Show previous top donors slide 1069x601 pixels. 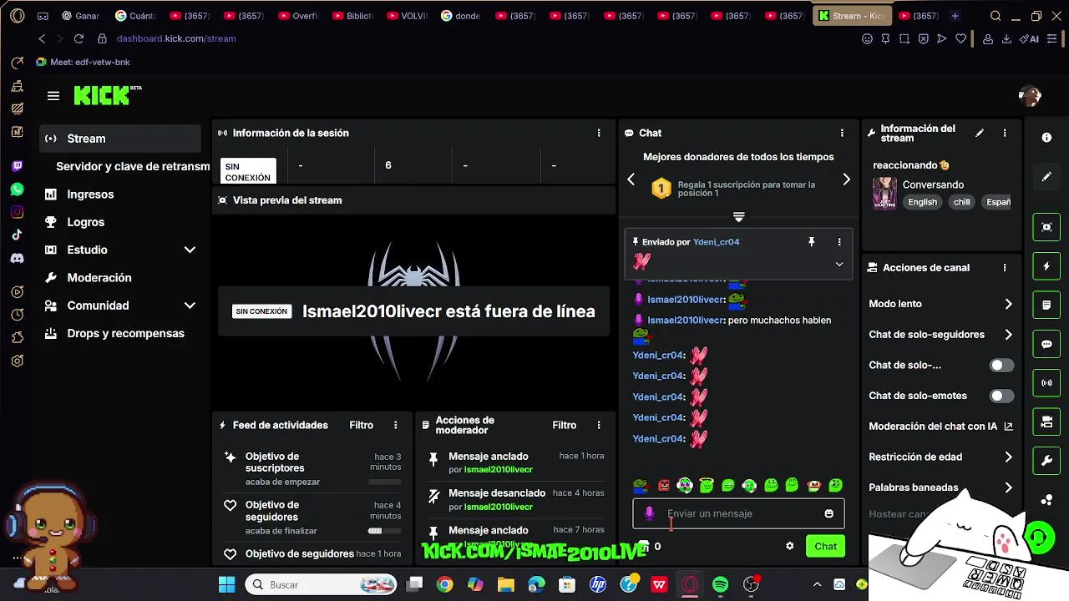tap(631, 179)
